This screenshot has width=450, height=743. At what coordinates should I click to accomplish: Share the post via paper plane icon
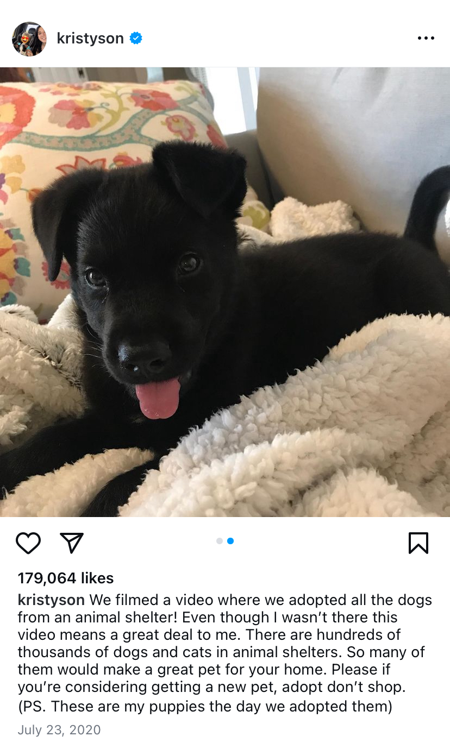(72, 543)
